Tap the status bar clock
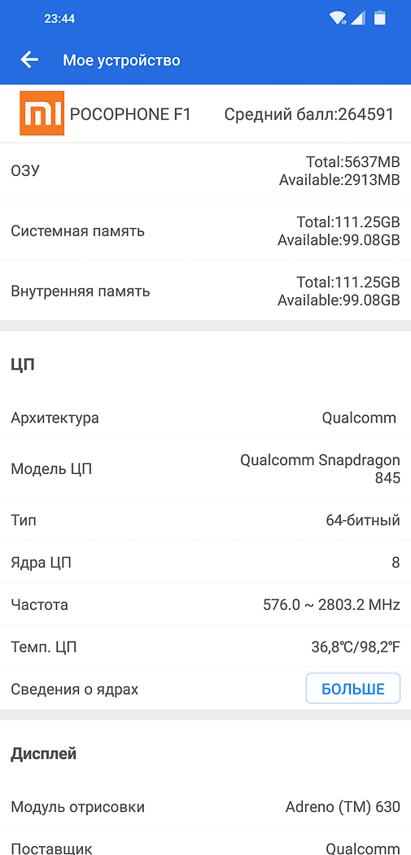 59,19
